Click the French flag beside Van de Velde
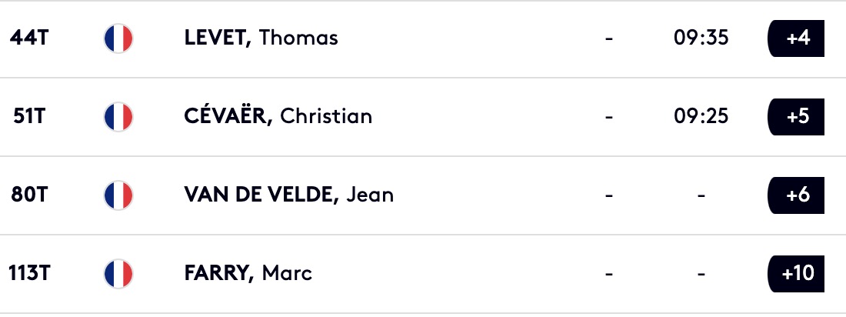Screen dimensions: 846x317 (118, 195)
